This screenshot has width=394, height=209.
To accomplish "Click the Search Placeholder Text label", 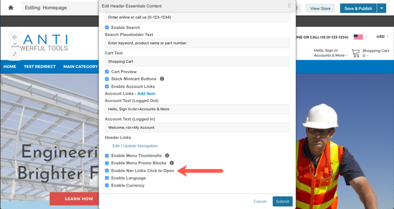I will tap(129, 35).
